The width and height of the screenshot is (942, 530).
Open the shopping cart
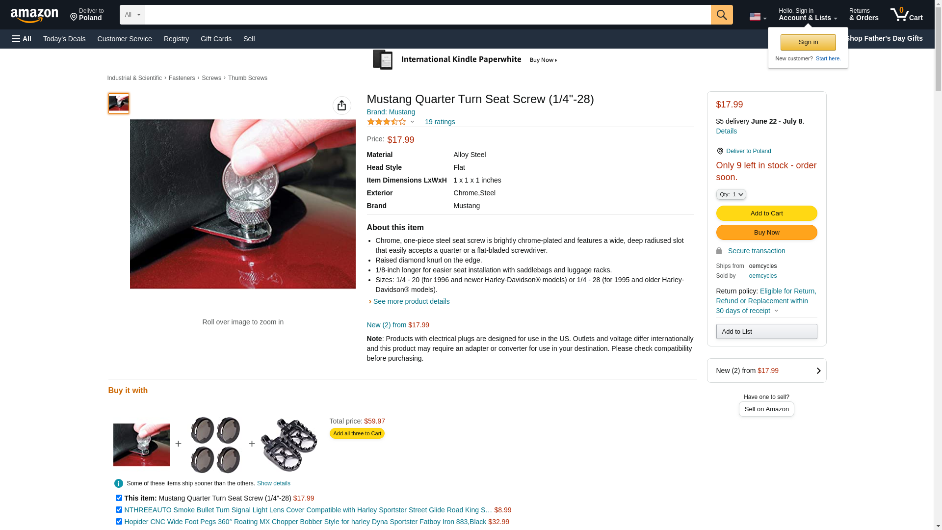[907, 15]
